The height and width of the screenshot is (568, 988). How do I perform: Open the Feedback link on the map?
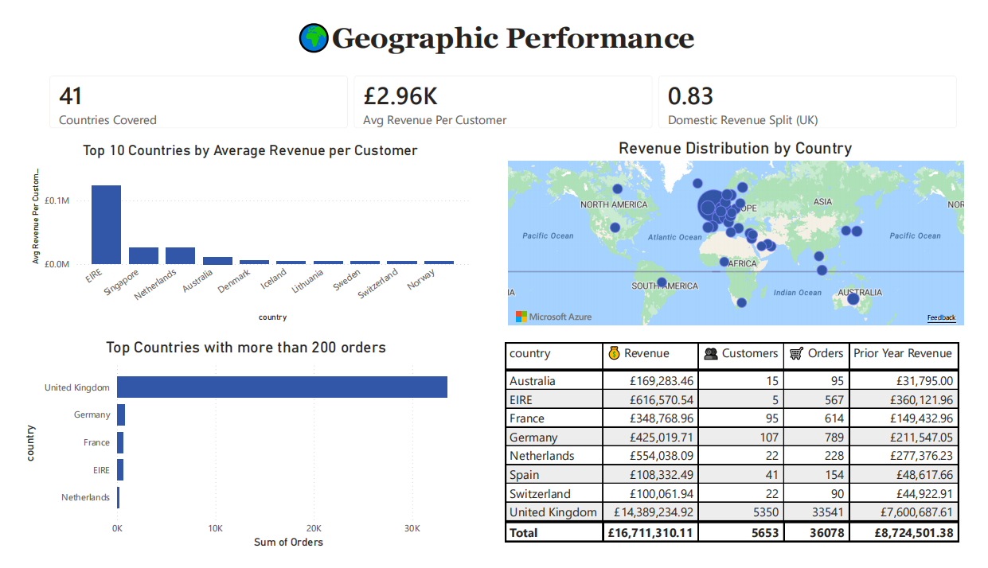(x=941, y=317)
